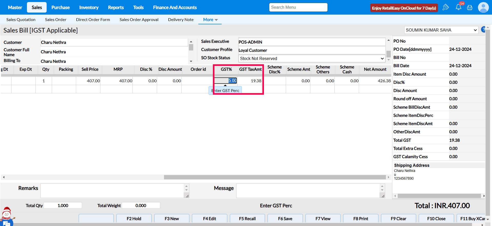The image size is (492, 226).
Task: Click the Net Amount column header
Action: (375, 69)
